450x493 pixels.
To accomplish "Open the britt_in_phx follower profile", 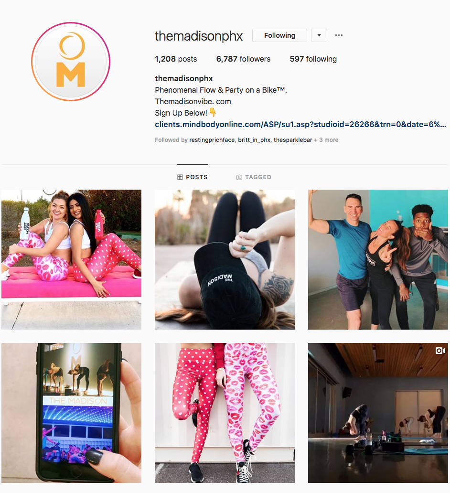I will point(254,140).
